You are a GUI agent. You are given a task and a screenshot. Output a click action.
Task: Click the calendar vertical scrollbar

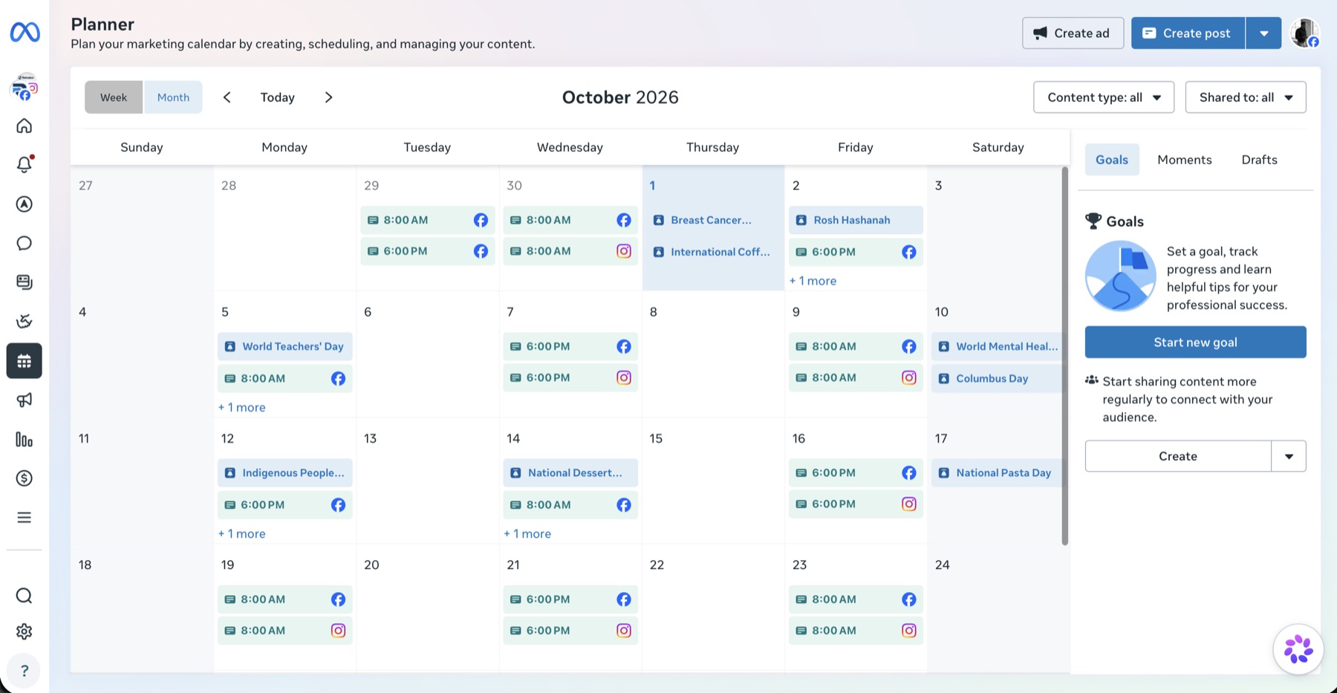tap(1064, 357)
